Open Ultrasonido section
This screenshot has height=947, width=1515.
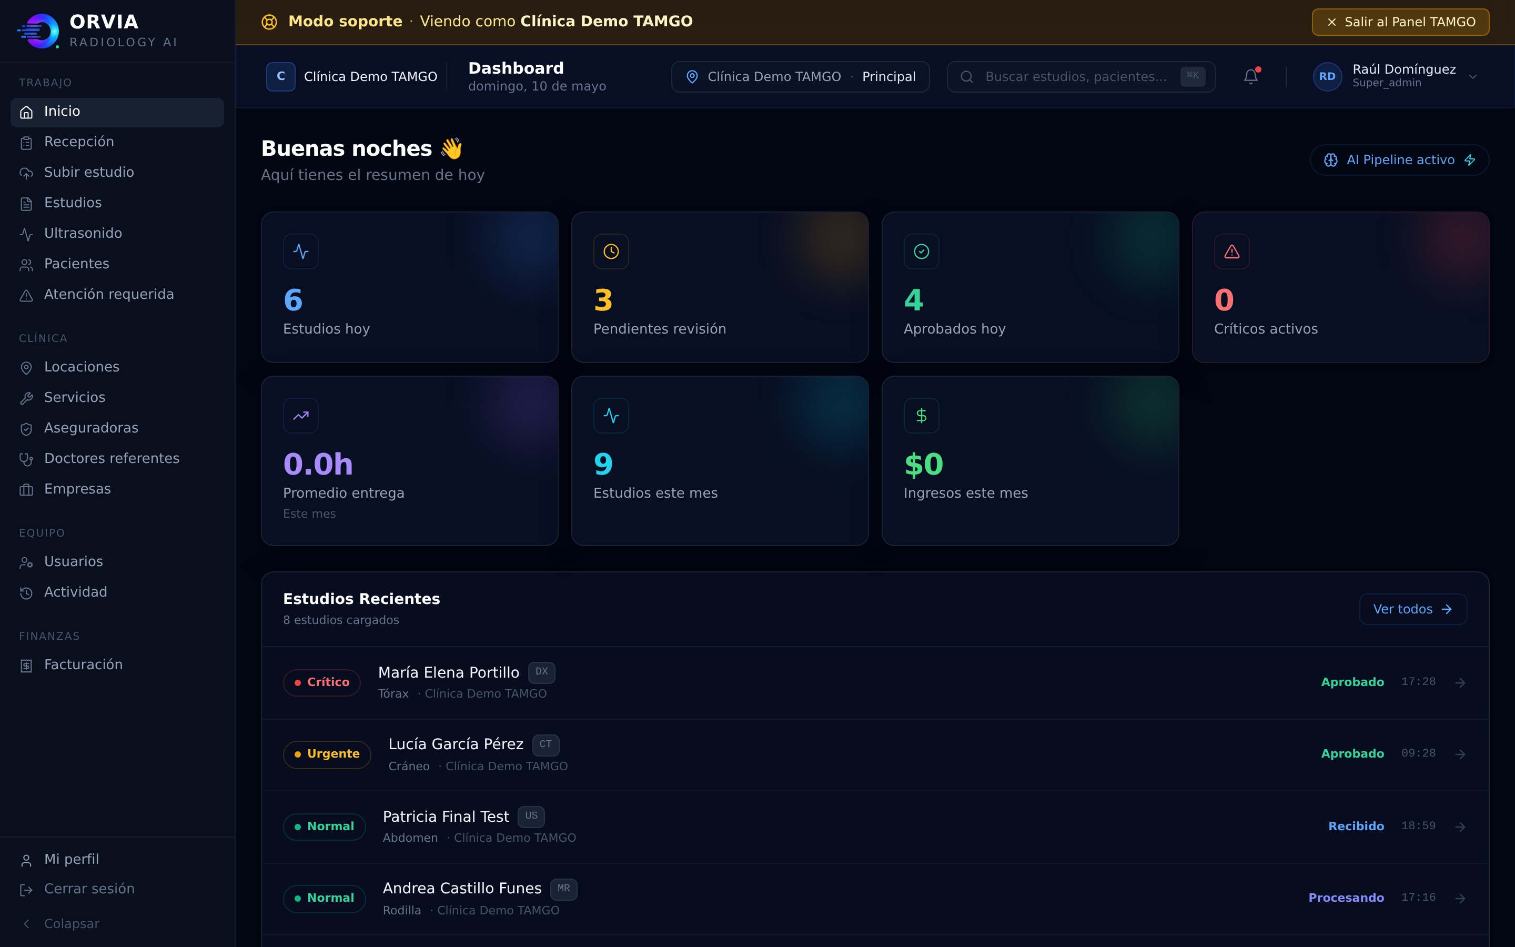[x=117, y=234]
